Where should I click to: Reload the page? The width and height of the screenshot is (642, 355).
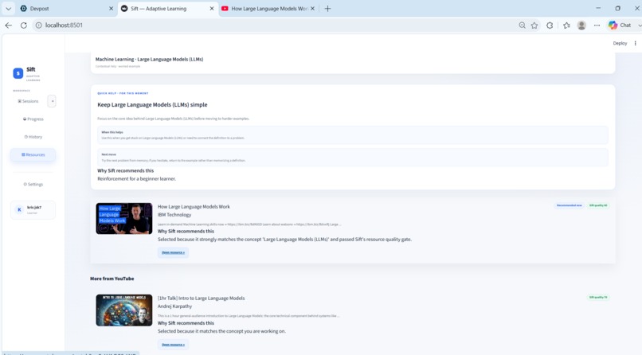click(24, 25)
